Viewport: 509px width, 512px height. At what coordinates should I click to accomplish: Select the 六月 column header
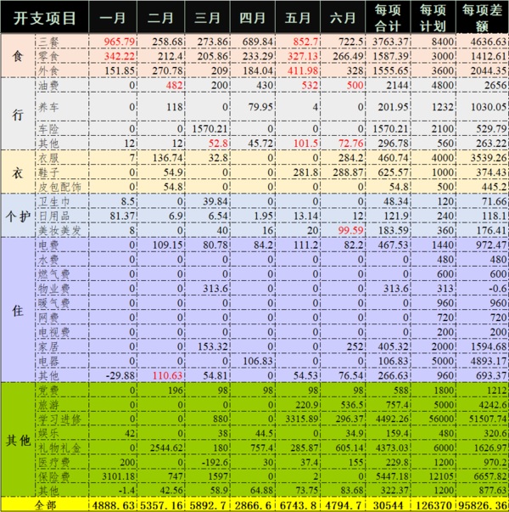343,17
